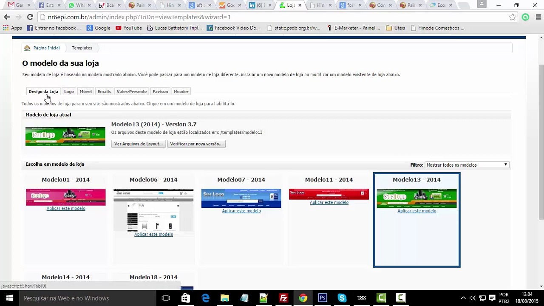
Task: Show hidden system tray icons
Action: [462, 298]
